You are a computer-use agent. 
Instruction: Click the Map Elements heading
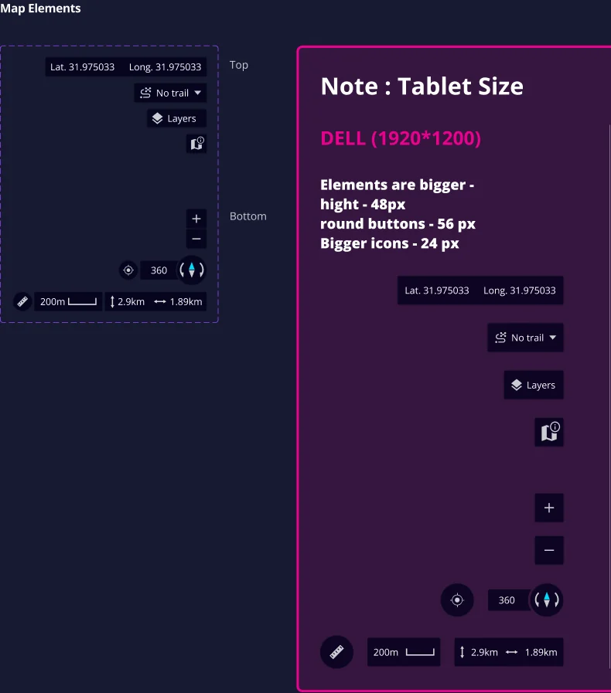pyautogui.click(x=40, y=8)
